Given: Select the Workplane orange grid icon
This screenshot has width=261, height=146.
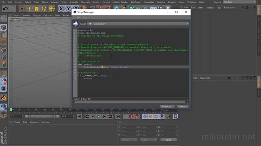Looking at the screenshot, I should pos(4,42).
